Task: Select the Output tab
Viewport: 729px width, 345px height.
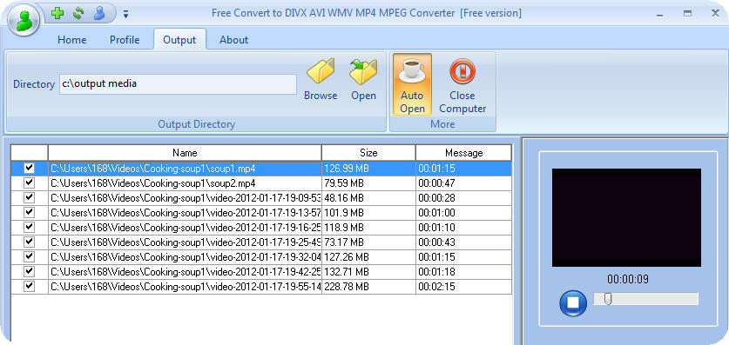Action: (179, 40)
